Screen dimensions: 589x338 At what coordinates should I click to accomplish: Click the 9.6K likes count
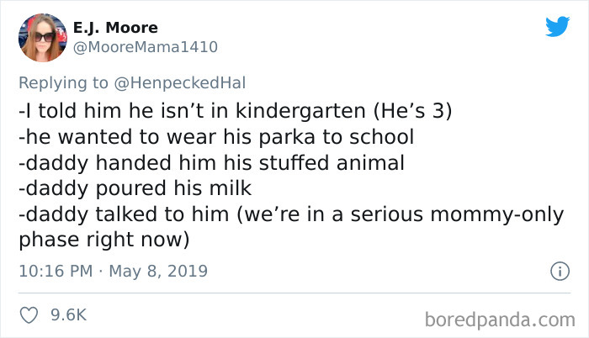coord(69,315)
